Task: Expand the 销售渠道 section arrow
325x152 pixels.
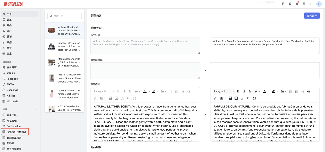Action: point(36,62)
